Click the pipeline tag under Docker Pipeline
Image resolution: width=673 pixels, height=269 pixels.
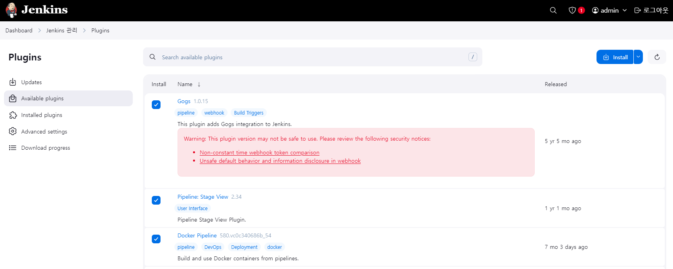[x=186, y=247]
